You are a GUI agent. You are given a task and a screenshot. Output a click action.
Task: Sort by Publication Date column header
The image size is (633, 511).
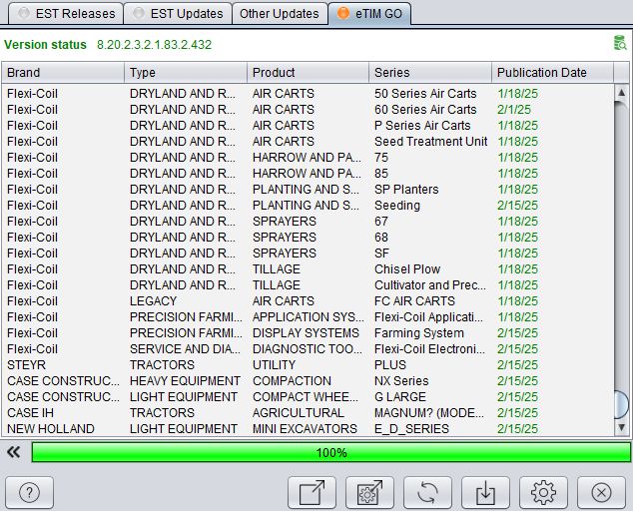pos(553,73)
